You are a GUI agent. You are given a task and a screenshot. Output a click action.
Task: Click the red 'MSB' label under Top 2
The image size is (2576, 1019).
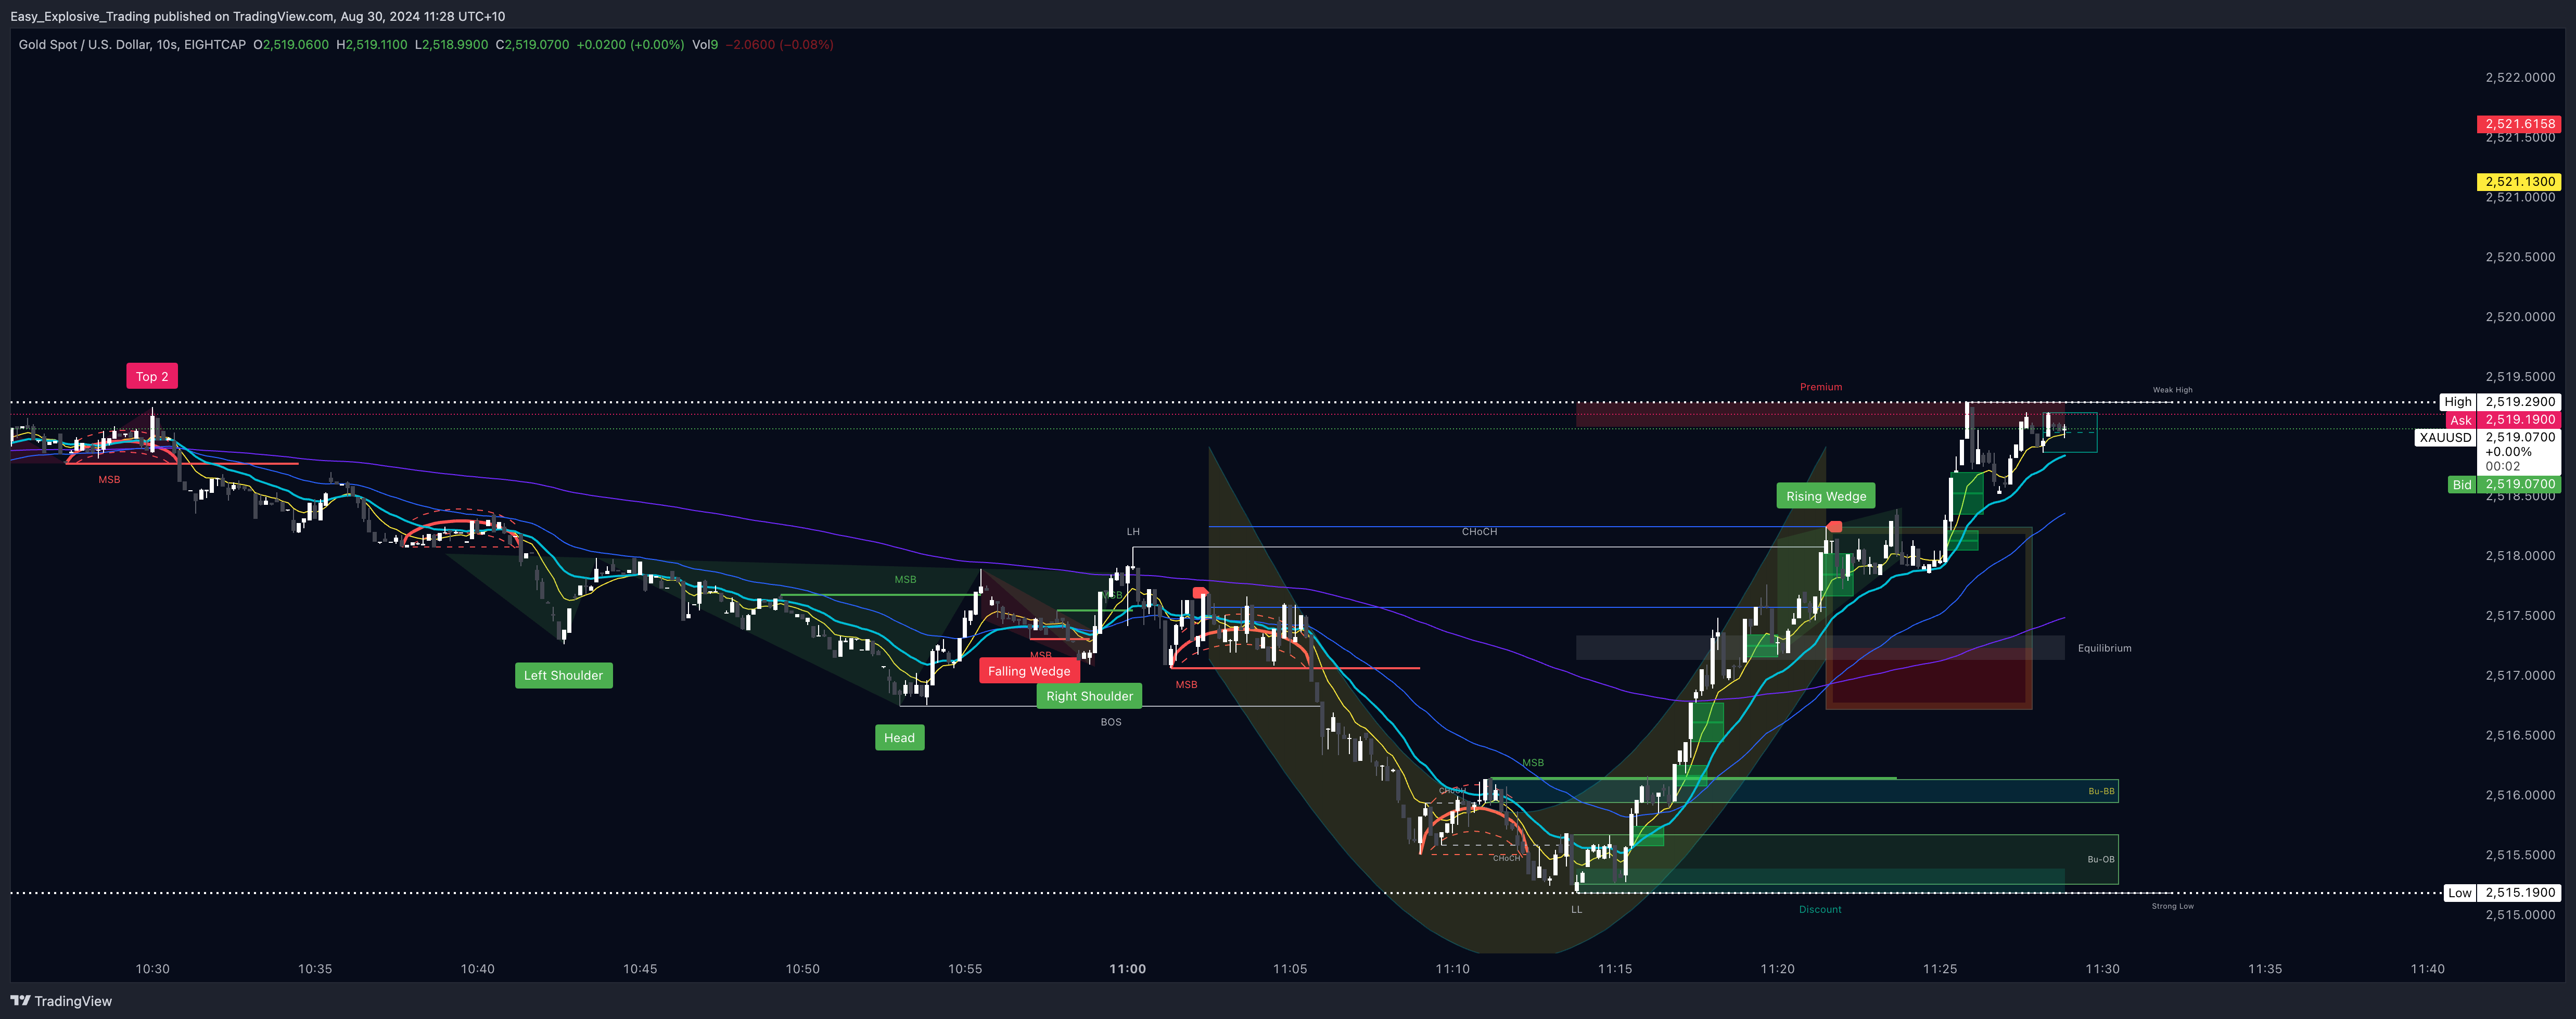(x=109, y=480)
